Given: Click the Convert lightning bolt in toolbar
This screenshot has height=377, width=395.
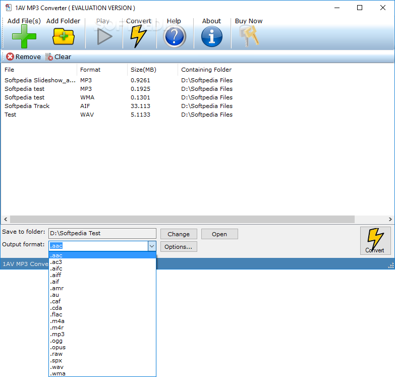Looking at the screenshot, I should 138,36.
